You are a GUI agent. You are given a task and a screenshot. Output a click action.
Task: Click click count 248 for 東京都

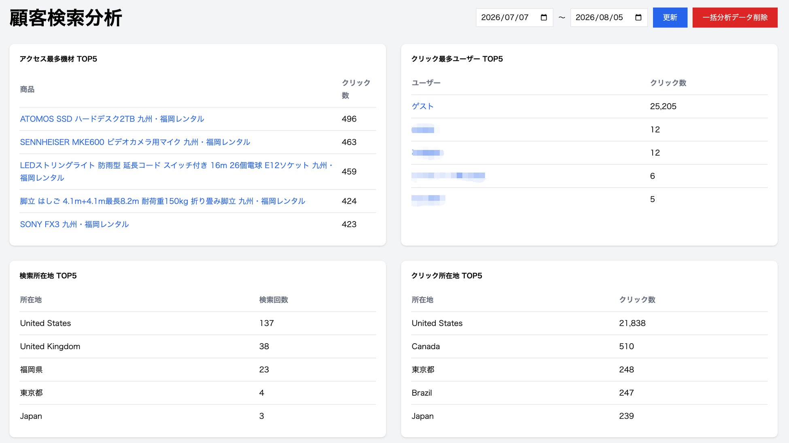[626, 369]
